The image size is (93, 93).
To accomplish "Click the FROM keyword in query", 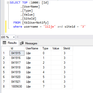I will pyautogui.click(x=17, y=23).
